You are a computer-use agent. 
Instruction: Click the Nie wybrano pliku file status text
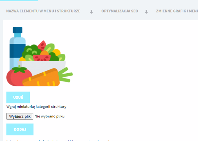(49, 116)
